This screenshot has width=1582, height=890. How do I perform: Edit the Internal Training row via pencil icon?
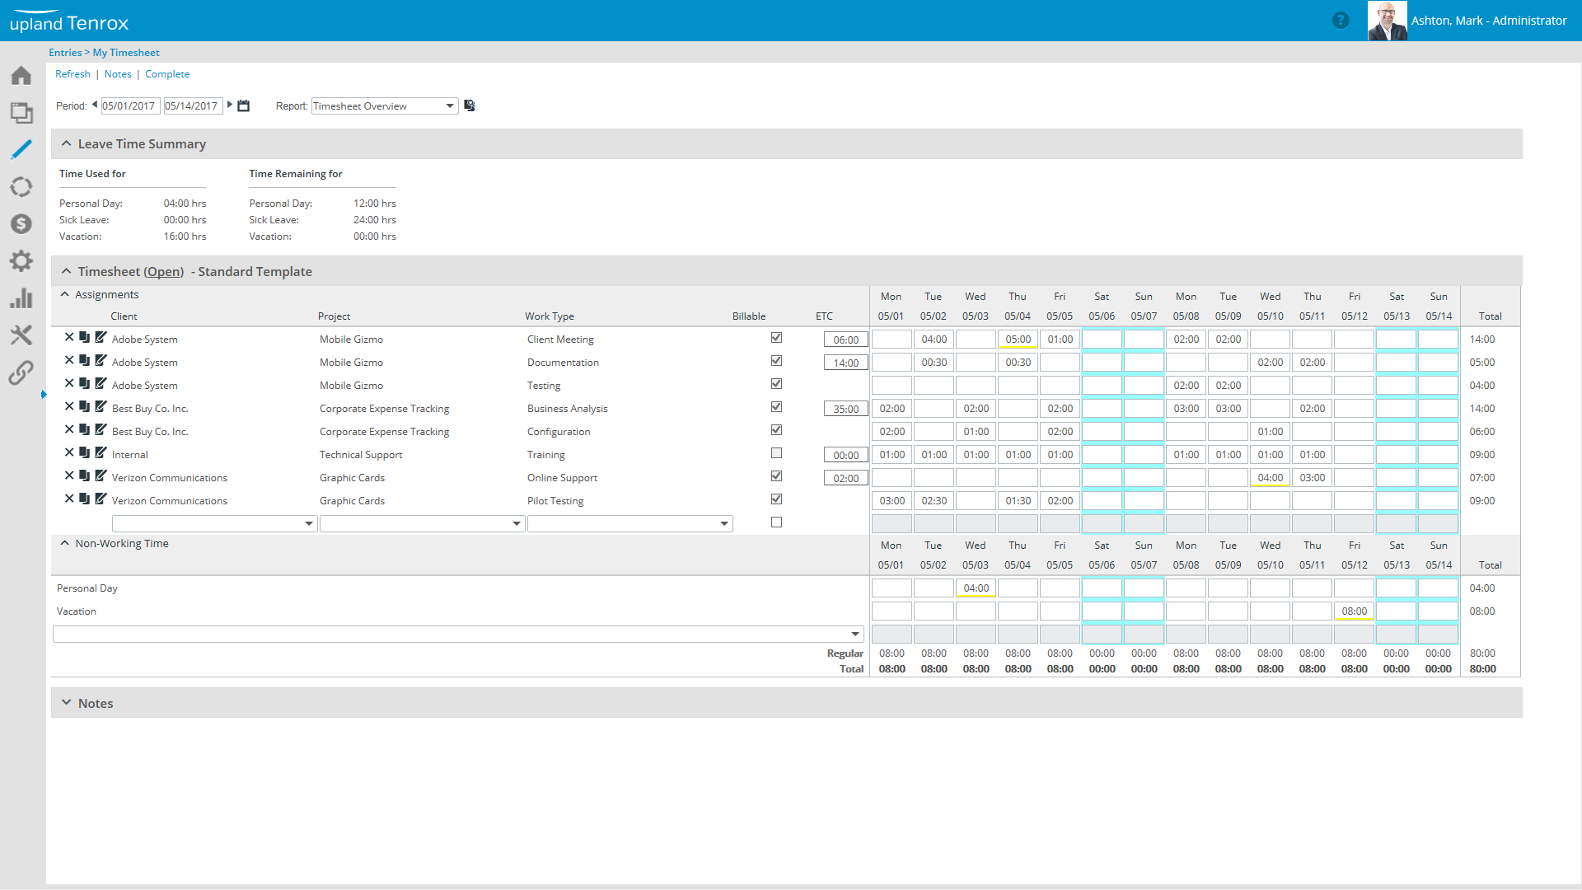101,452
